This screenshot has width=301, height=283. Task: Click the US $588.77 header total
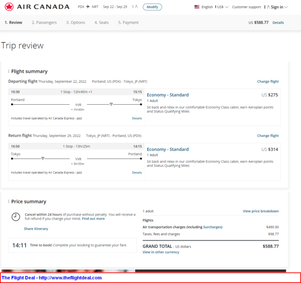click(x=258, y=22)
